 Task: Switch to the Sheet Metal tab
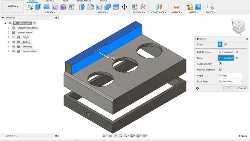click(x=84, y=1)
